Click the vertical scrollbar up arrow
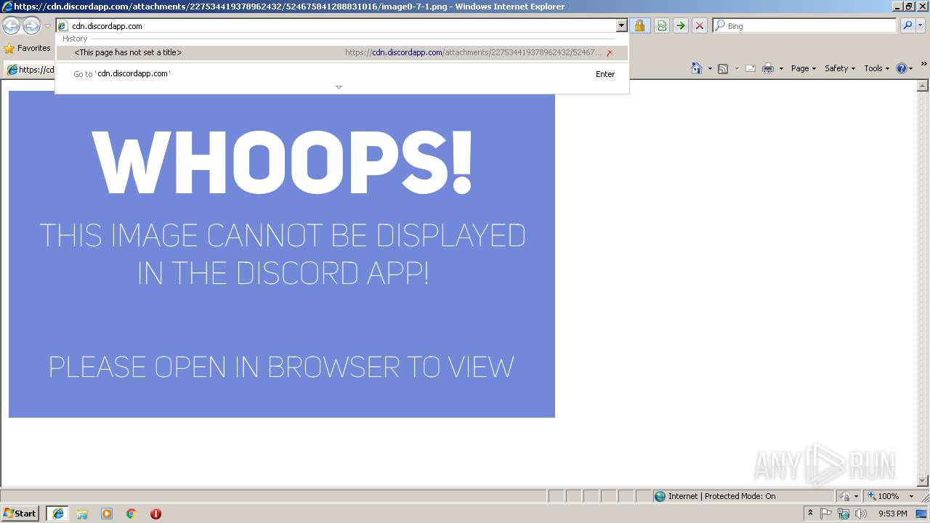 [x=923, y=86]
